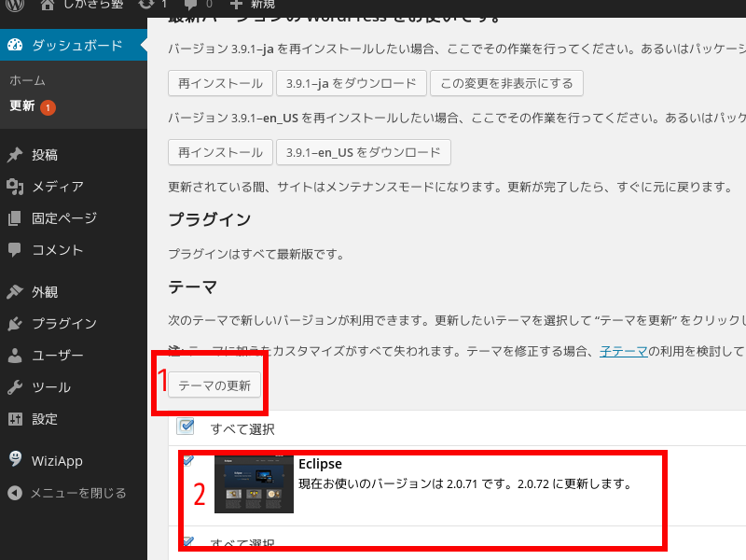Viewport: 746px width, 560px height.
Task: Expand the 外観 appearance menu
Action: (45, 291)
